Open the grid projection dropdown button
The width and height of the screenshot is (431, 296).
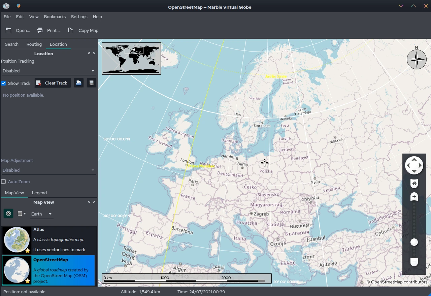pos(22,213)
